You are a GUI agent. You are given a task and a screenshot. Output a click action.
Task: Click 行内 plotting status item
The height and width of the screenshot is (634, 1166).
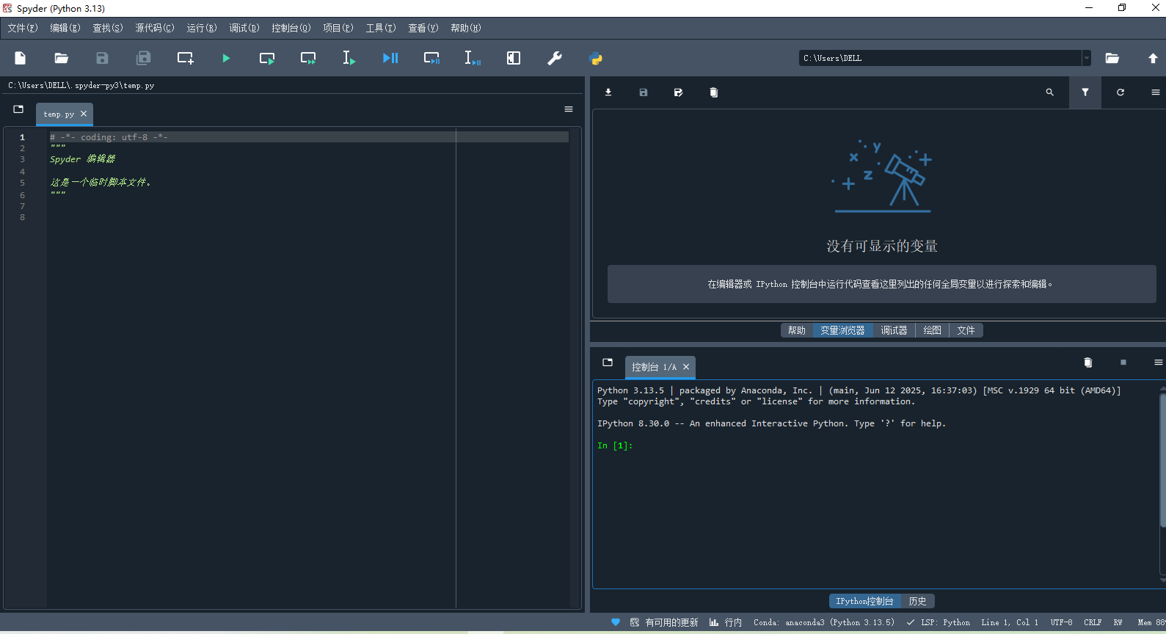[726, 622]
